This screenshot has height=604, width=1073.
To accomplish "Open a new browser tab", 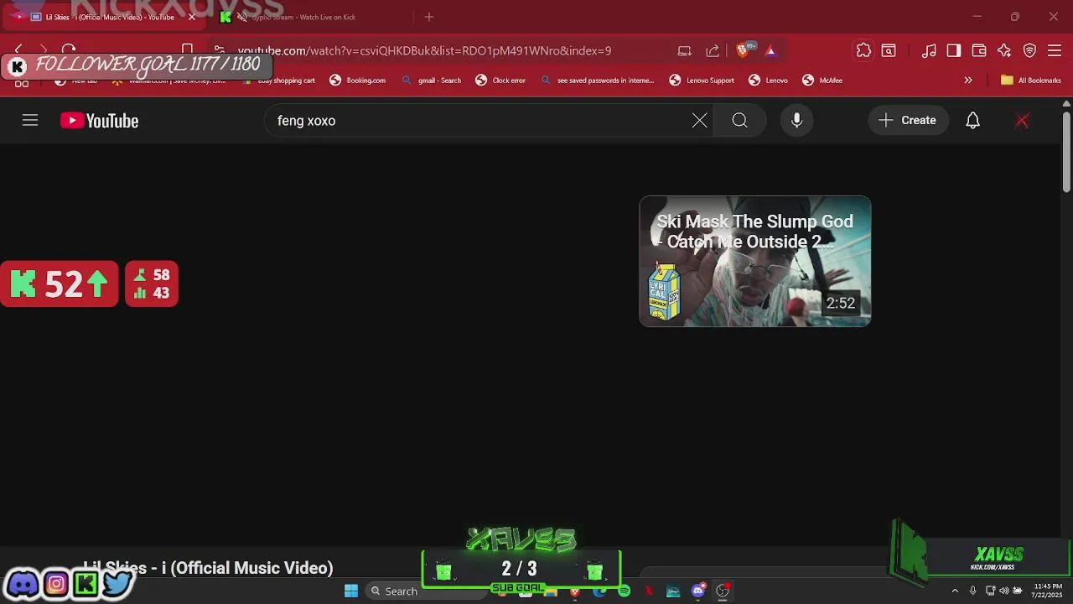I will tap(429, 17).
